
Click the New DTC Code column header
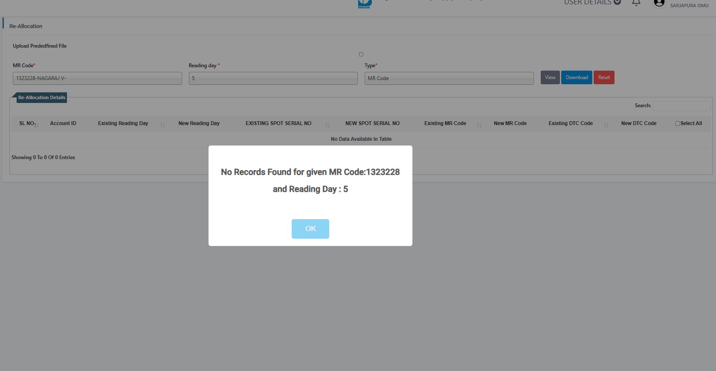pyautogui.click(x=639, y=123)
